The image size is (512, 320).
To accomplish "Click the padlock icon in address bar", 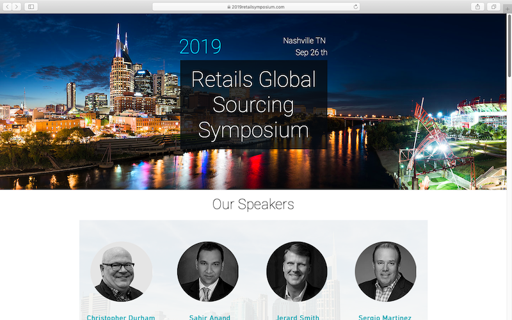I will tap(229, 7).
